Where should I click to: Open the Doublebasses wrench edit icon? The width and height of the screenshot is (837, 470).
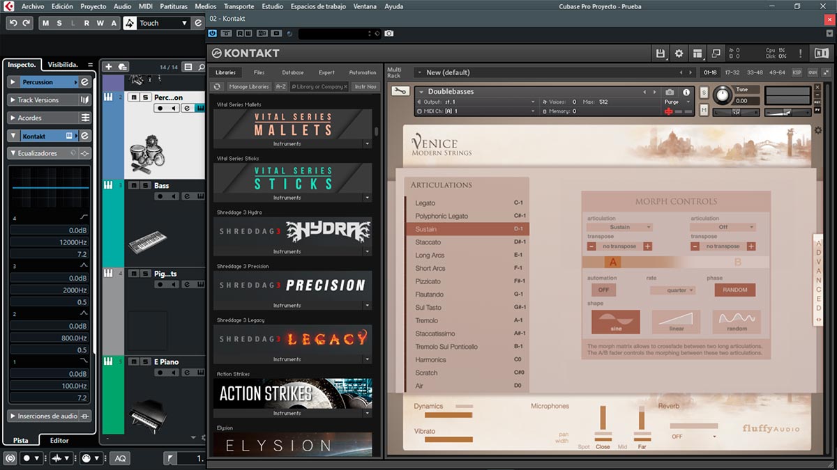[400, 91]
